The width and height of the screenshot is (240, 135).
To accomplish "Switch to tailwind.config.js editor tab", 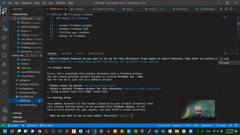I will click(x=106, y=9).
